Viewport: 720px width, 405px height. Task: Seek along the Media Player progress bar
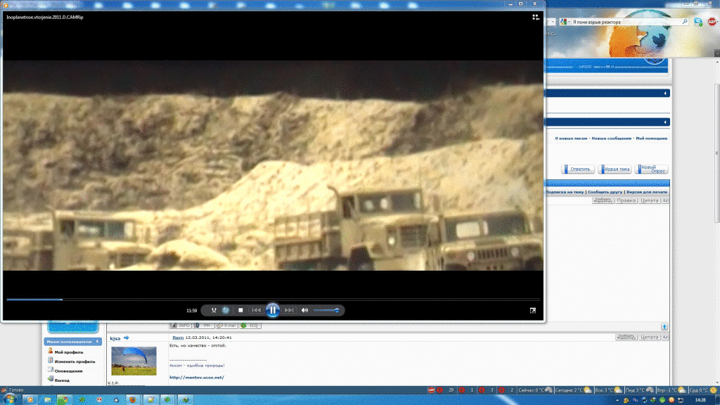point(273,300)
